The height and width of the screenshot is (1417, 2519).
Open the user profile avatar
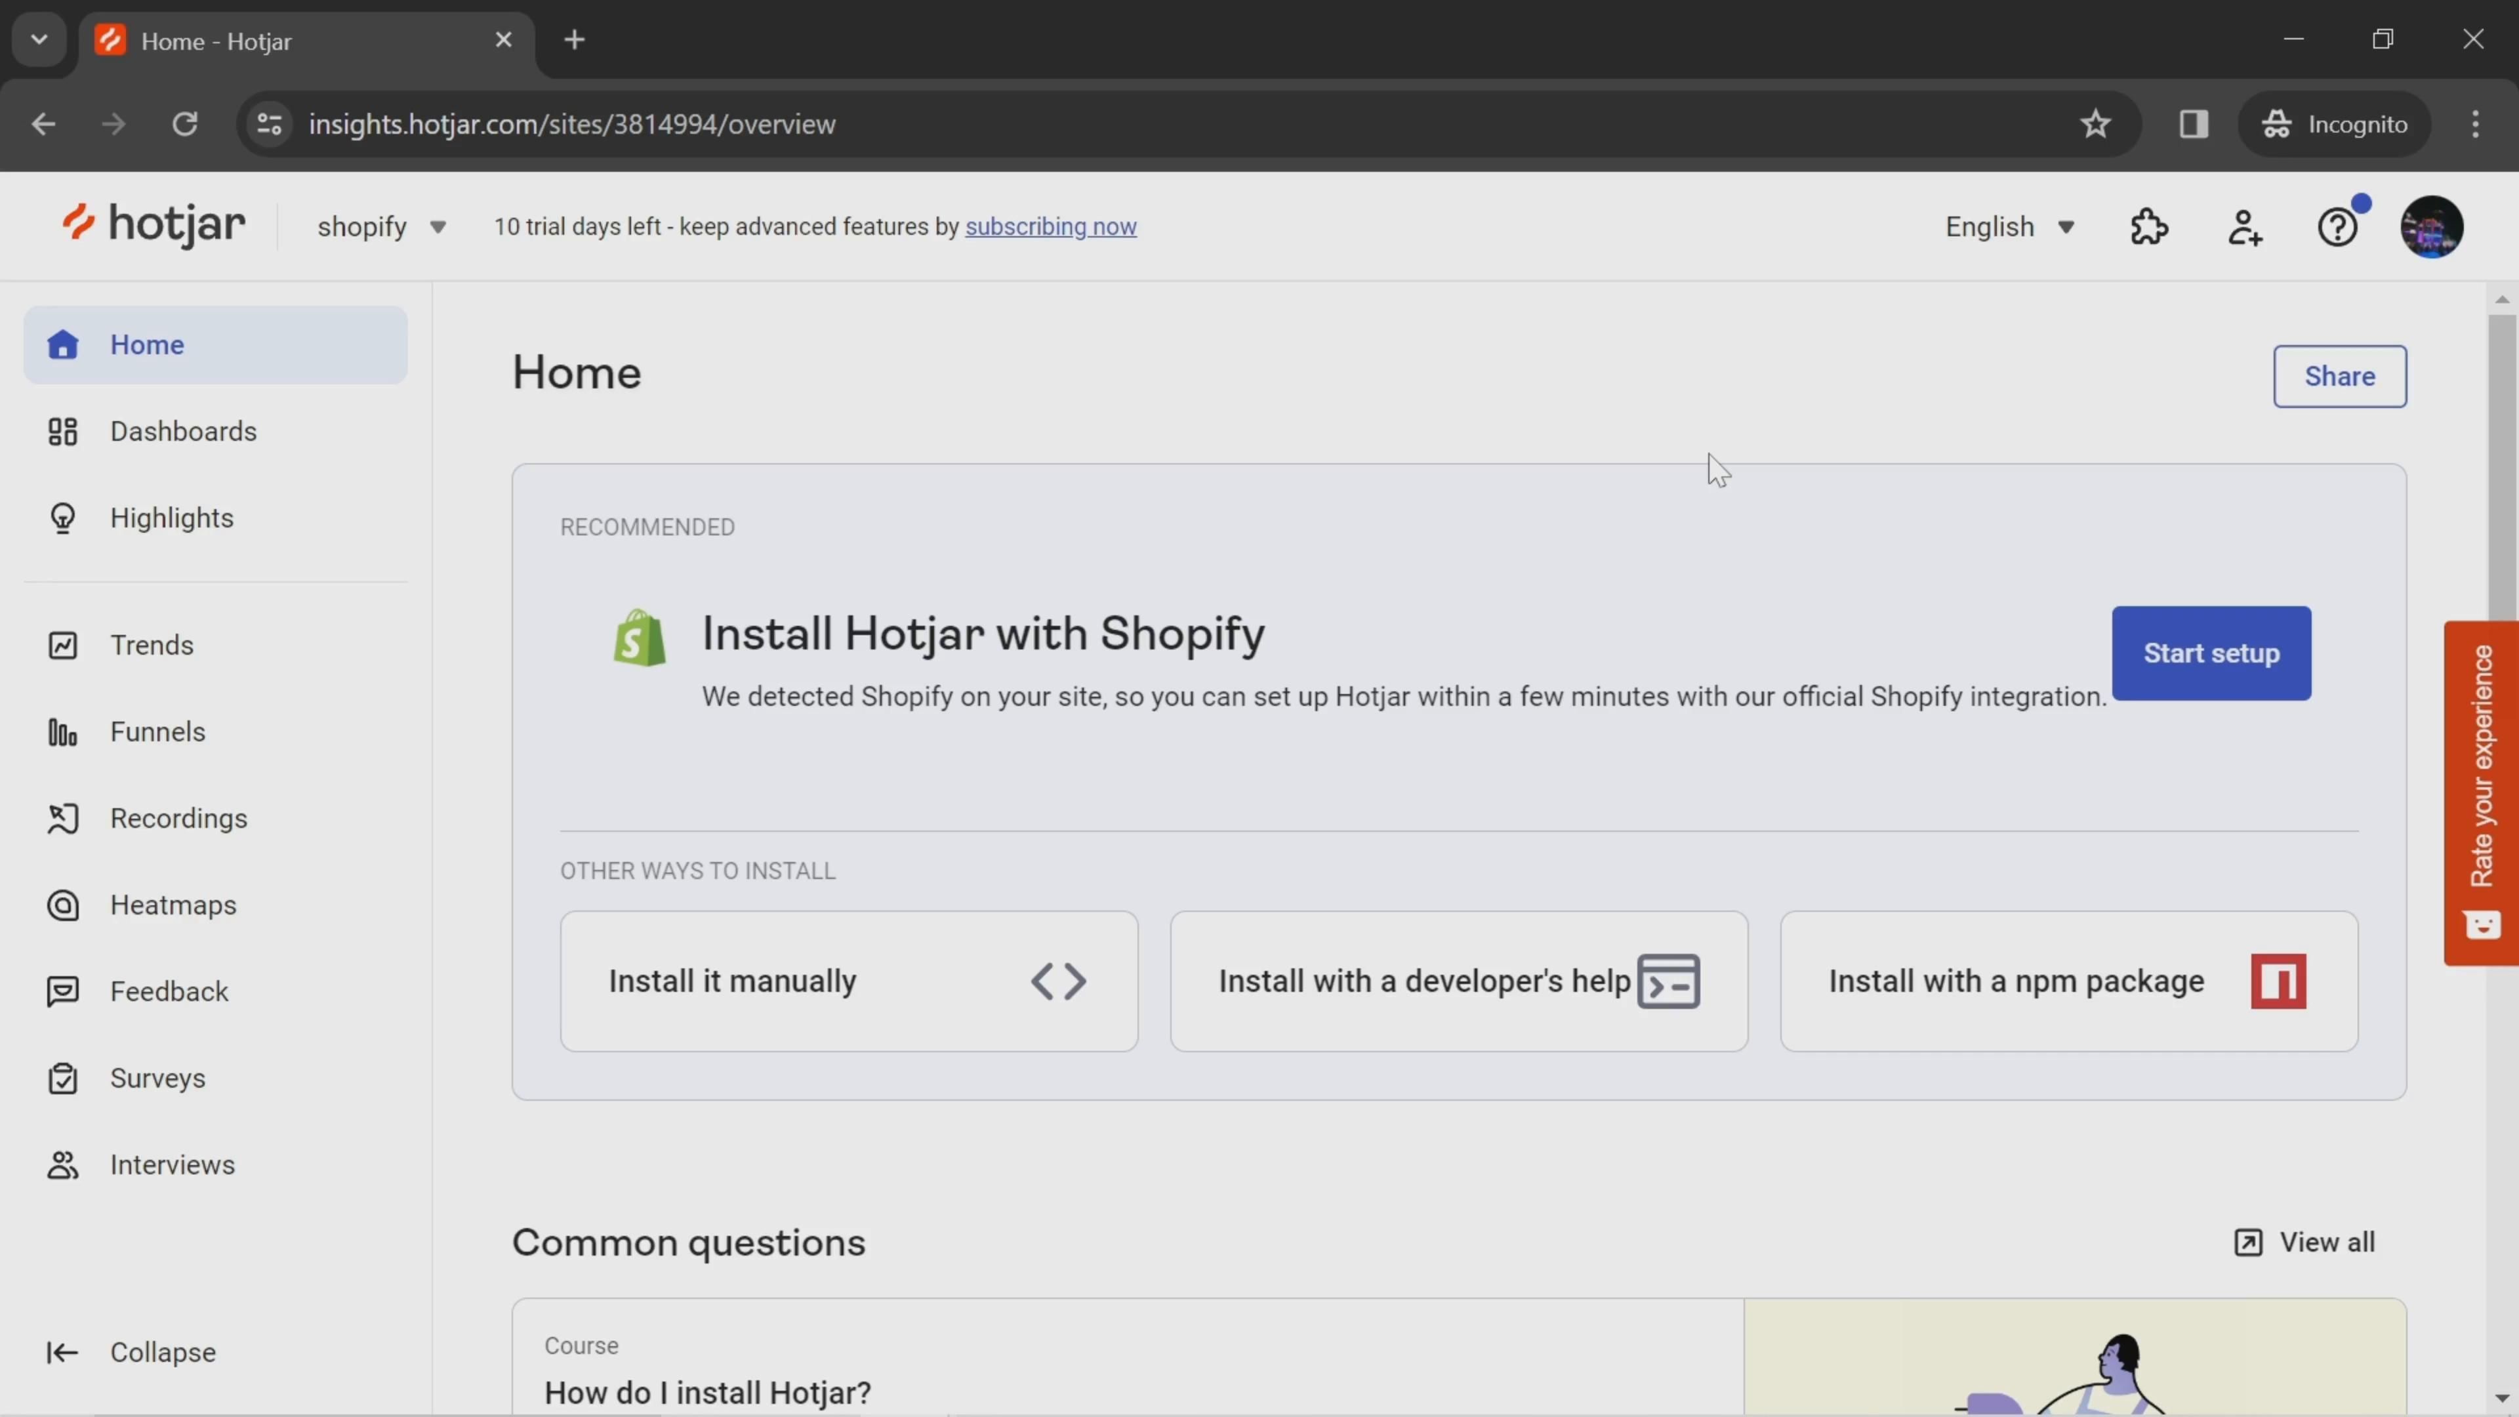[2431, 227]
